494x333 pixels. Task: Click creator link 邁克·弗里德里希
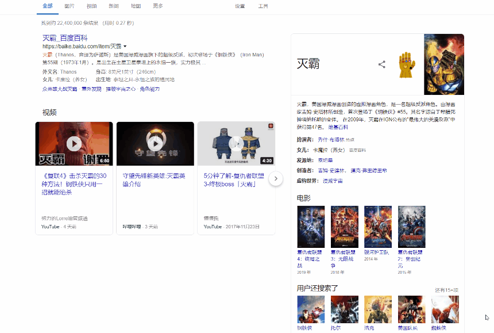369,171
